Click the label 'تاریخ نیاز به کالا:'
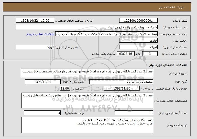197x139 pixels. tap(73, 82)
